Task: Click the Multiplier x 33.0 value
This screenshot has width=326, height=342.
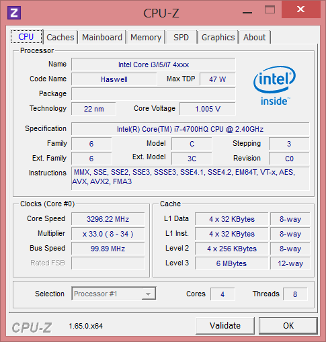Action: point(108,234)
